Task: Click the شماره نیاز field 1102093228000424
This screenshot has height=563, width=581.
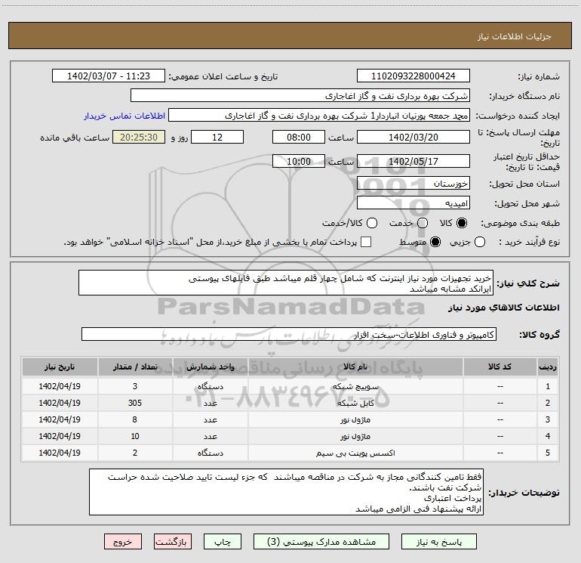Action: click(413, 76)
